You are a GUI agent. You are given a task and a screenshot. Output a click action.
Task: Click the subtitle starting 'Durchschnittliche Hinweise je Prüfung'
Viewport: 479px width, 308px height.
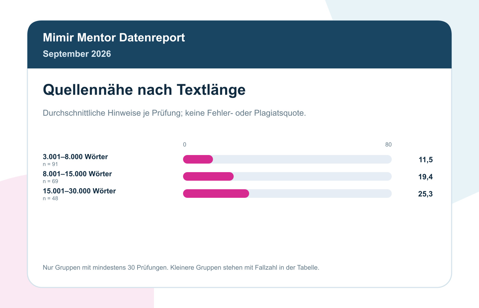tap(174, 113)
